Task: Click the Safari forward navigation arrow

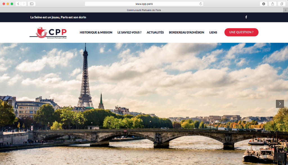Action: click(24, 4)
